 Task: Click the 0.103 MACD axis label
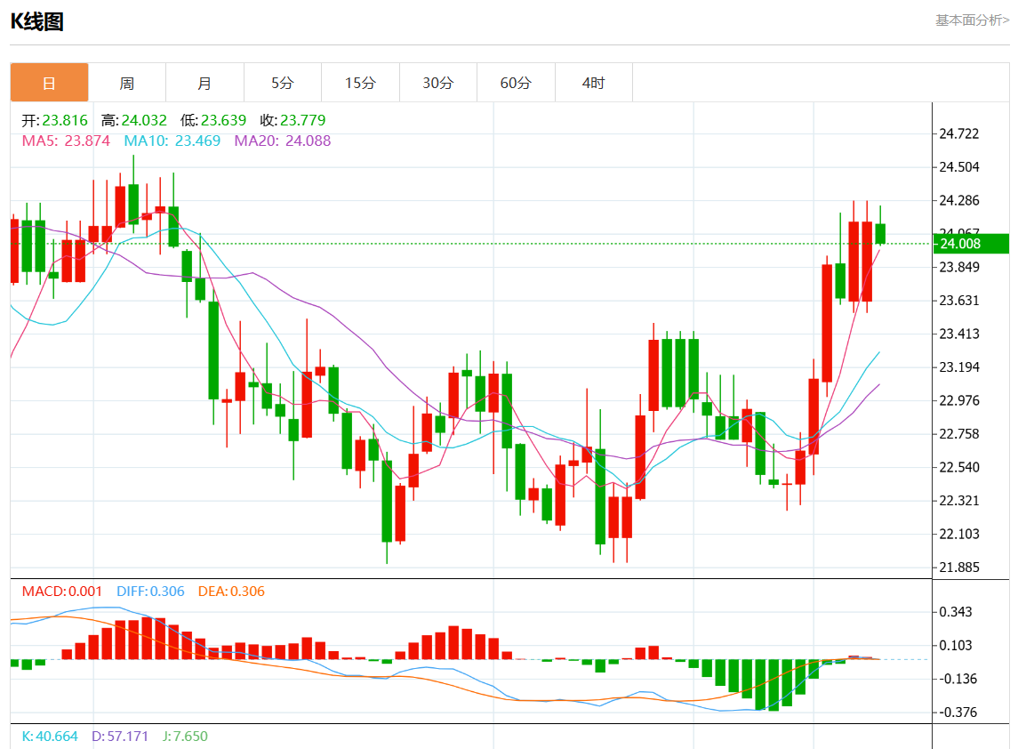click(x=956, y=646)
